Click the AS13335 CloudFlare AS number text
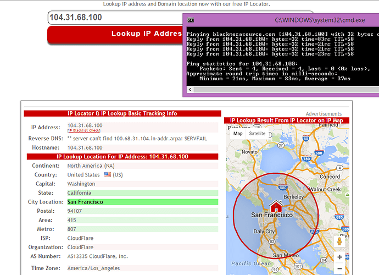 tap(97, 256)
